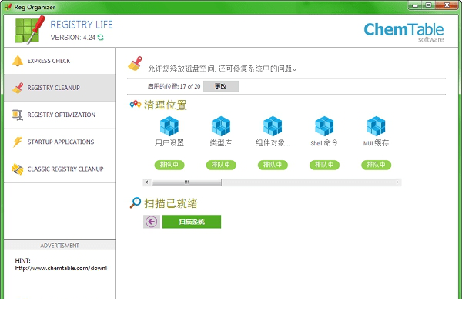Viewport: 462px width, 311px height.
Task: Click the 扫描已就绪 heading text
Action: click(171, 203)
